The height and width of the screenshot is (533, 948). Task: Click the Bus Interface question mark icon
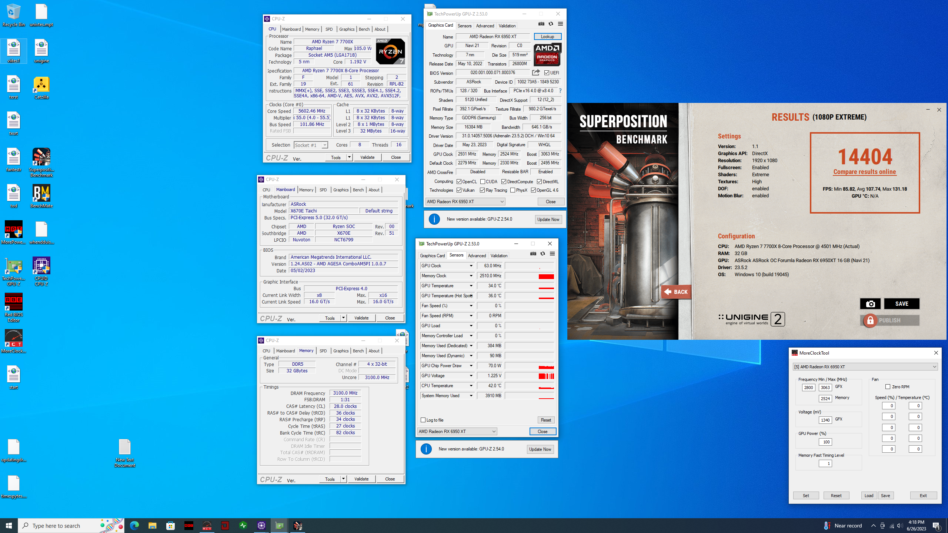(560, 91)
